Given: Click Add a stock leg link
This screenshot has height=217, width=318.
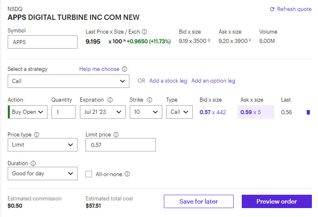Looking at the screenshot, I should point(168,81).
